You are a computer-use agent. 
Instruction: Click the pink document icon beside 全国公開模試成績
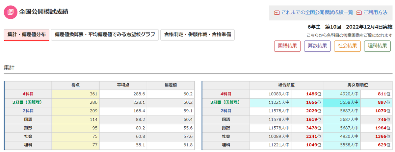click(x=11, y=12)
